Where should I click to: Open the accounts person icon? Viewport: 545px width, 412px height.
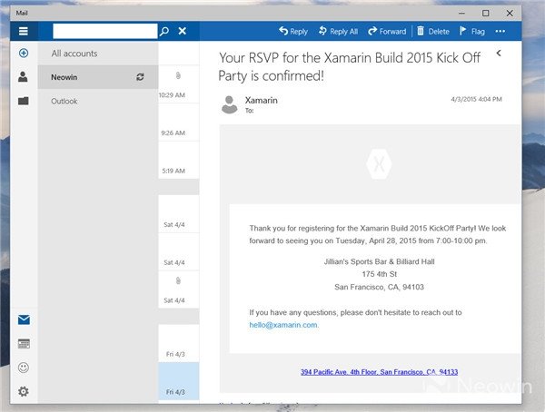pos(23,76)
